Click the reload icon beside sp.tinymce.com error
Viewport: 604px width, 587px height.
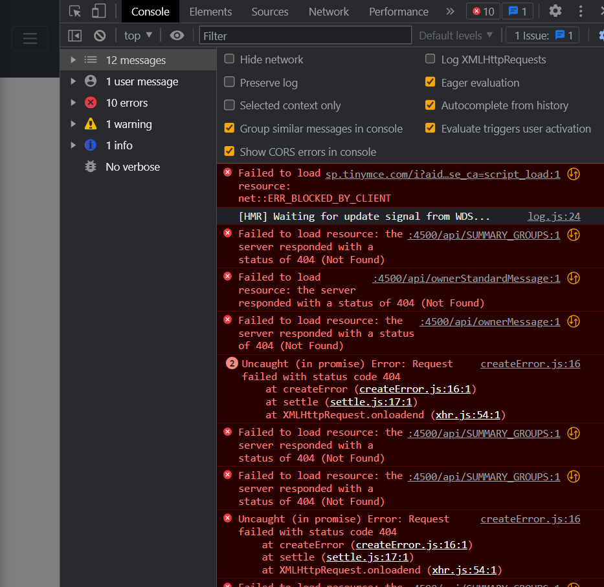point(574,174)
